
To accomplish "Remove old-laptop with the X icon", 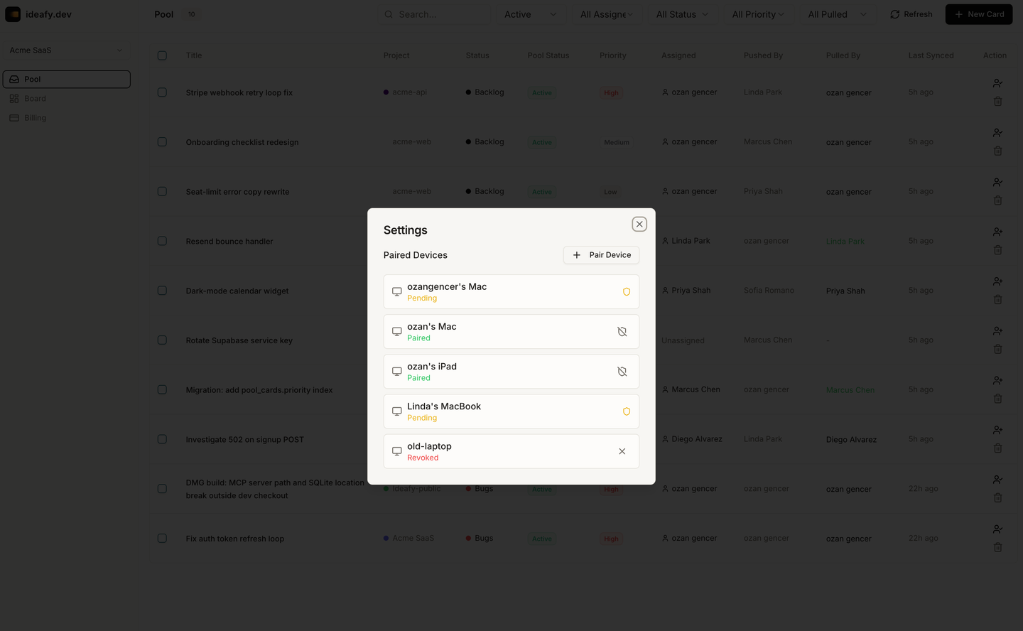I will 622,451.
